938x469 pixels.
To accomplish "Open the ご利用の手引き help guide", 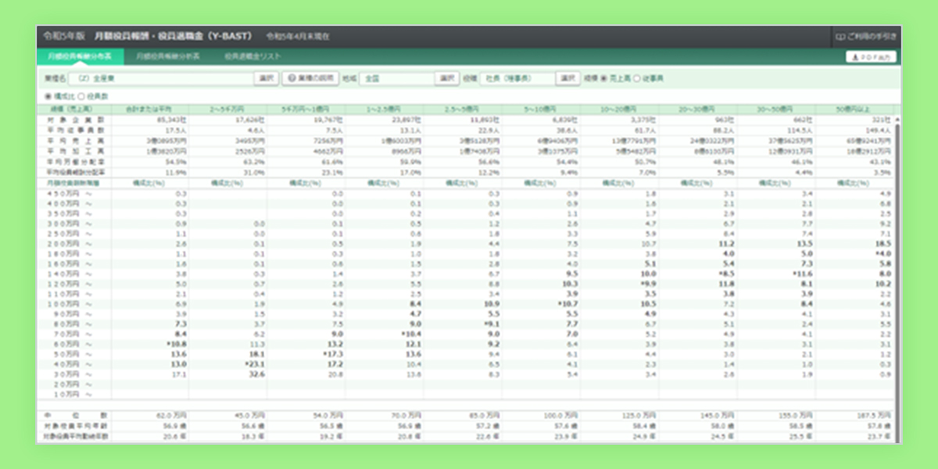I will pos(866,36).
